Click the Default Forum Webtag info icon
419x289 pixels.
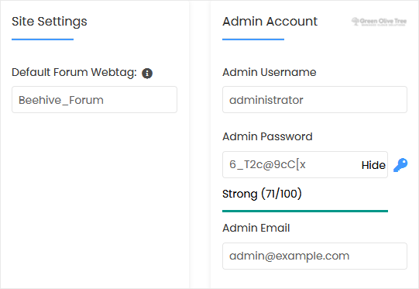pyautogui.click(x=147, y=74)
